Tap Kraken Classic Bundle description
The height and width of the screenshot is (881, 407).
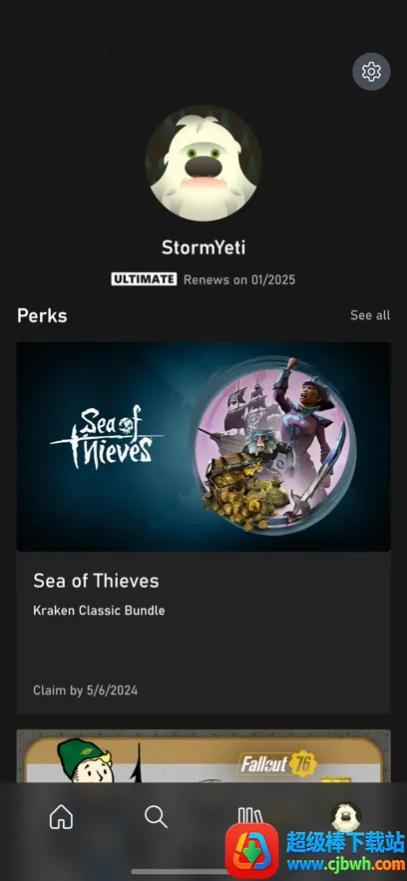(99, 611)
